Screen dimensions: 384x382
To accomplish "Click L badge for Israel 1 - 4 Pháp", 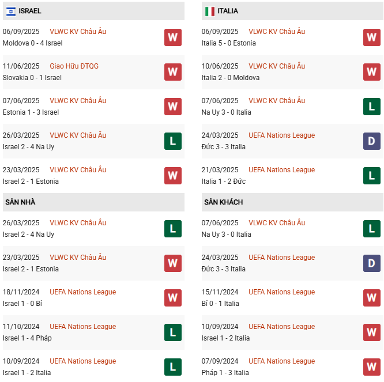I will click(173, 332).
